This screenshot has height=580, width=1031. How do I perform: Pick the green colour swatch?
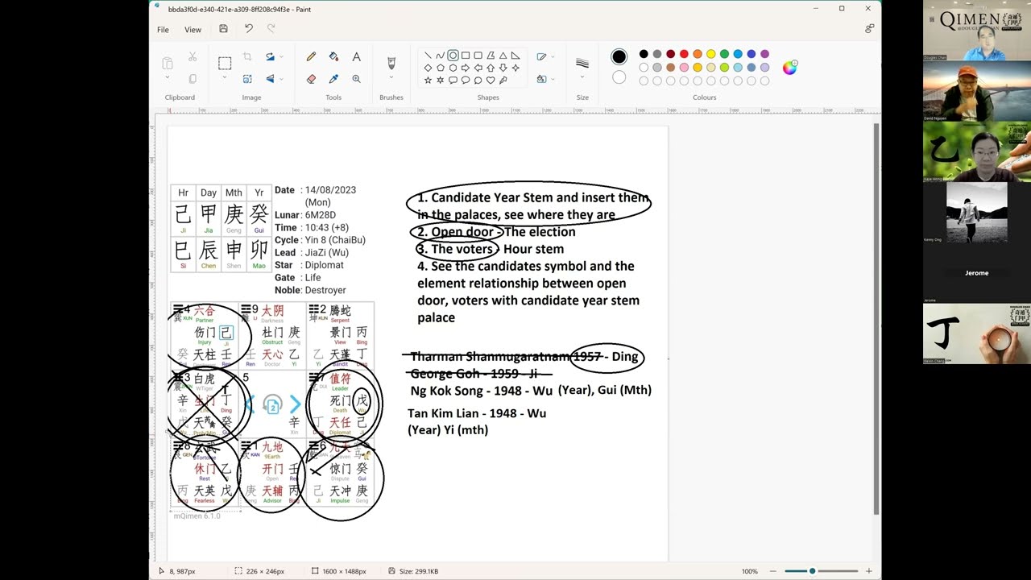click(724, 54)
